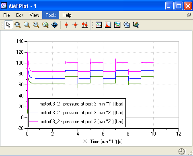Click the pin icon on menu bar
This screenshot has width=193, height=156.
coord(189,15)
